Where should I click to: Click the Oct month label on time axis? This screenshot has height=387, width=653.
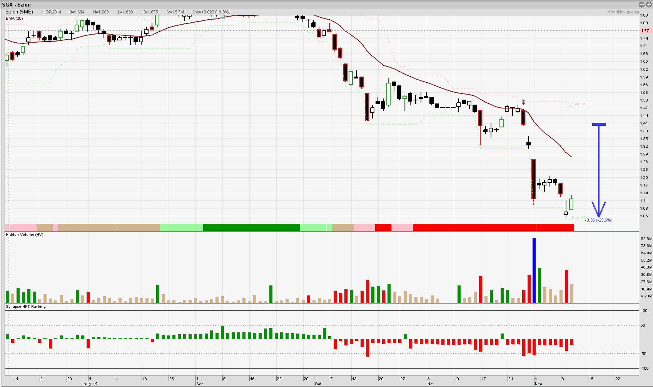tap(318, 384)
